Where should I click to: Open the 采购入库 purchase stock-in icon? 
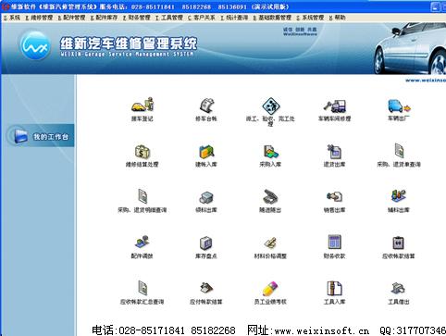(270, 152)
